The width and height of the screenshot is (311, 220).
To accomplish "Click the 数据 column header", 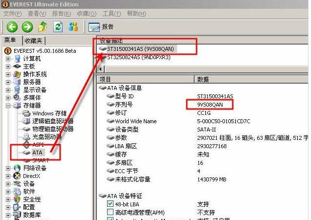I will (251, 79).
